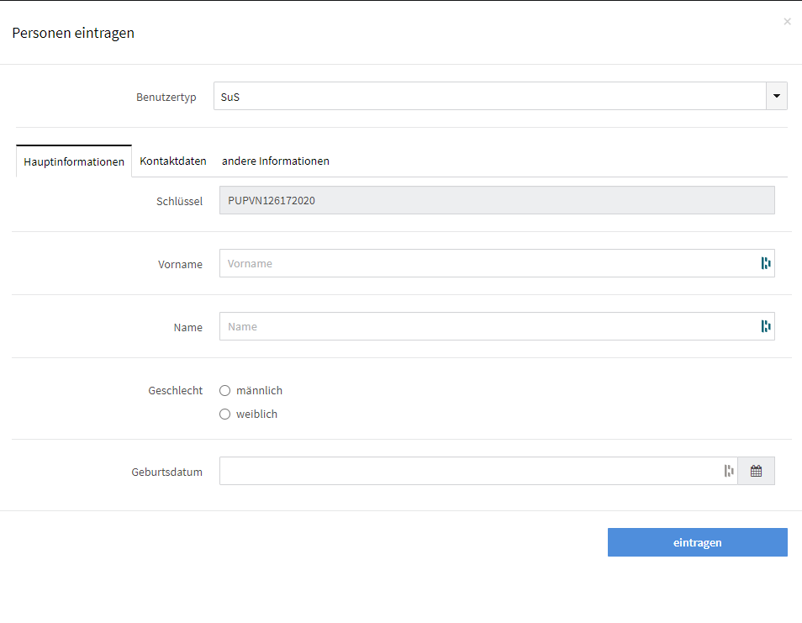The image size is (802, 623).
Task: Click the Geschlecht label
Action: click(x=176, y=391)
